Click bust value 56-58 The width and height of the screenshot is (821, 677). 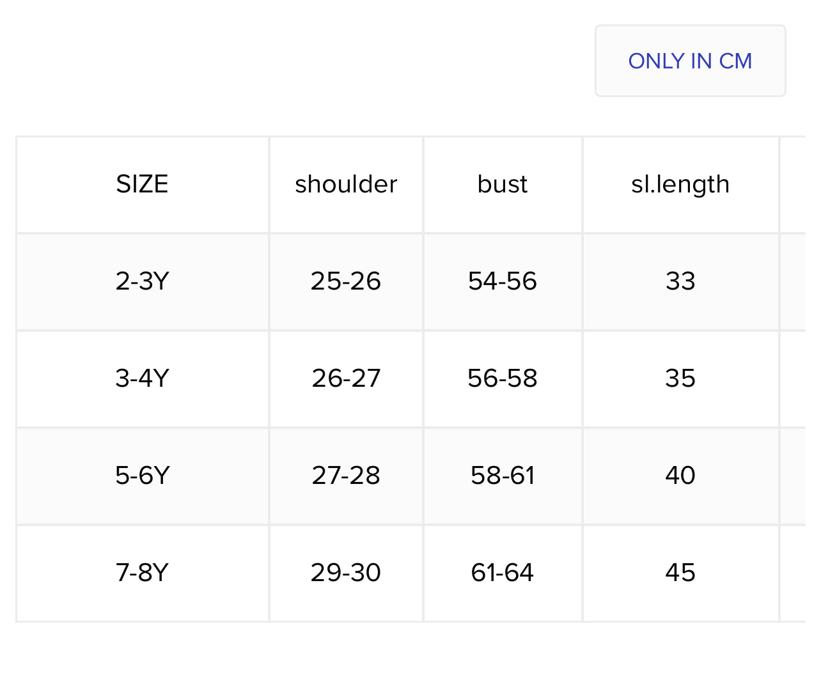point(503,378)
